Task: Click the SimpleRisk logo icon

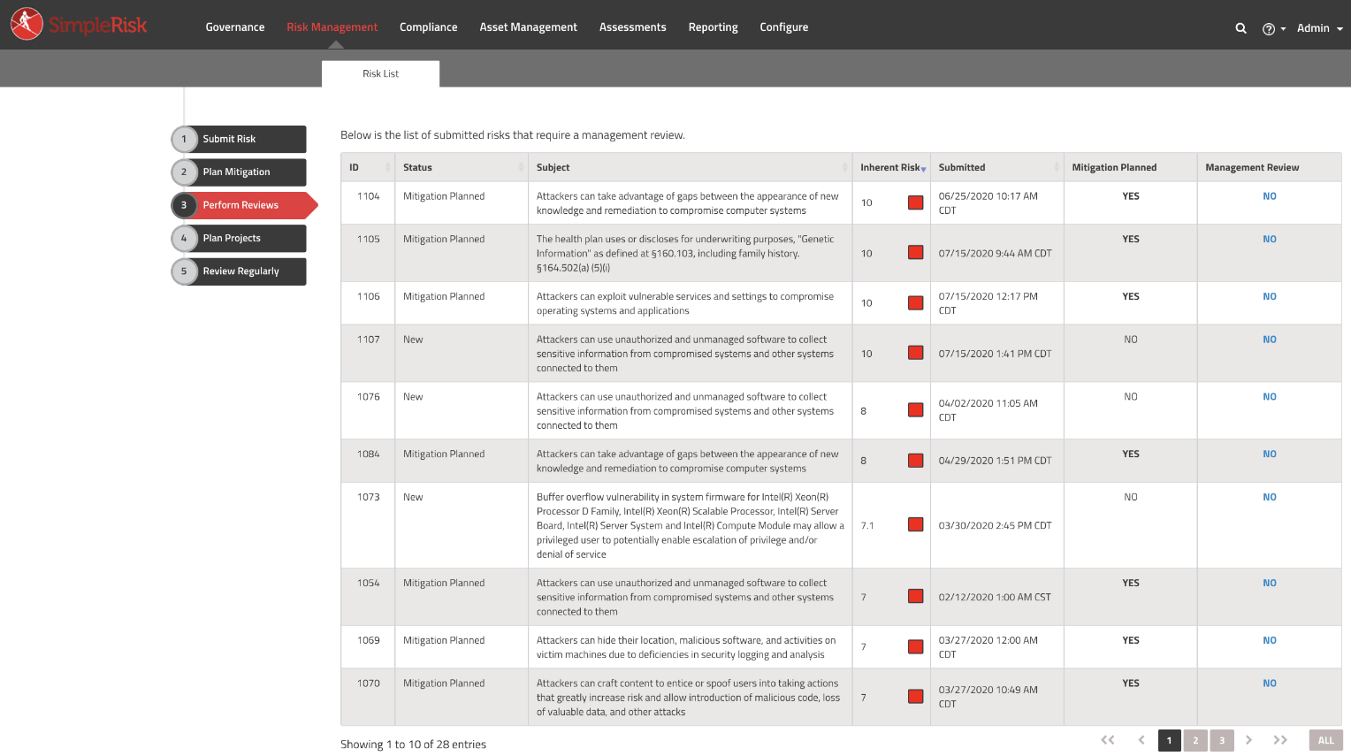Action: pos(26,24)
